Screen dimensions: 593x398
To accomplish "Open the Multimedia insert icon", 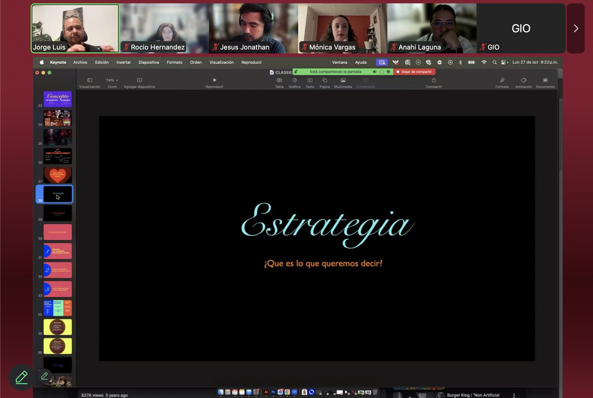I will (343, 80).
